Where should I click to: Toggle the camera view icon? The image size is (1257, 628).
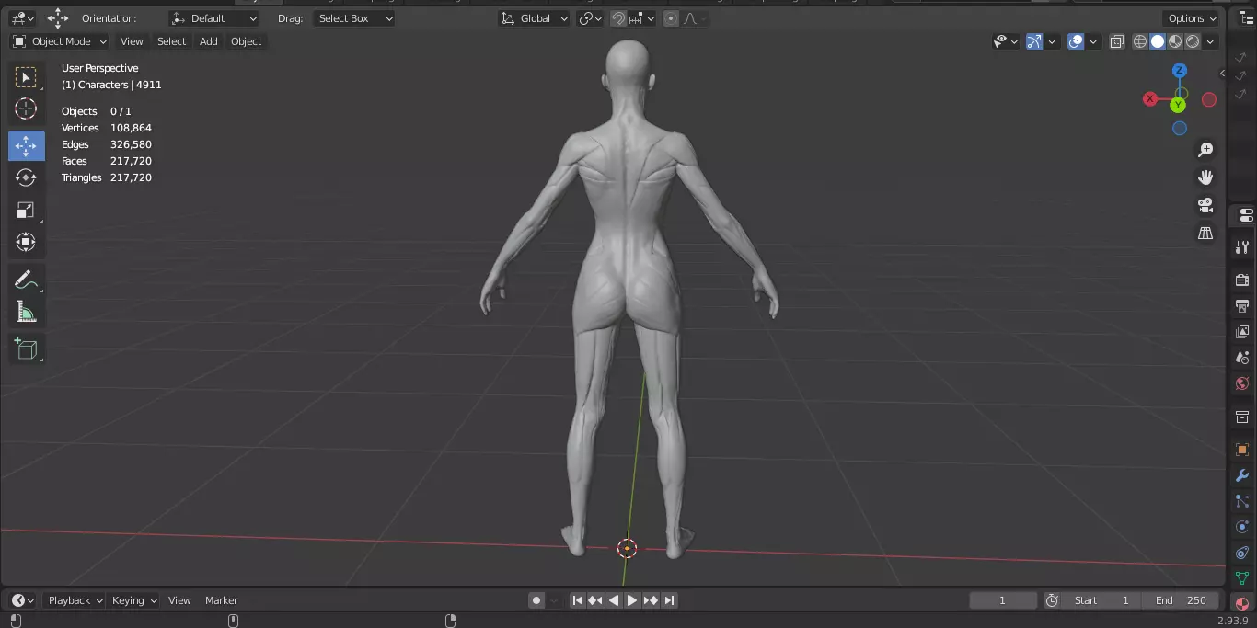pyautogui.click(x=1205, y=205)
